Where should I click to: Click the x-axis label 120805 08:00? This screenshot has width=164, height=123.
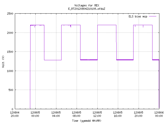coord(76,114)
